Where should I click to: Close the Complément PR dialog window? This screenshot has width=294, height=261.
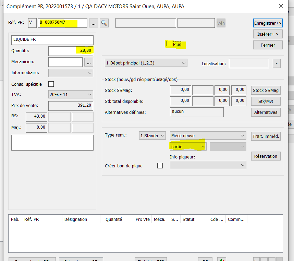pos(281,7)
